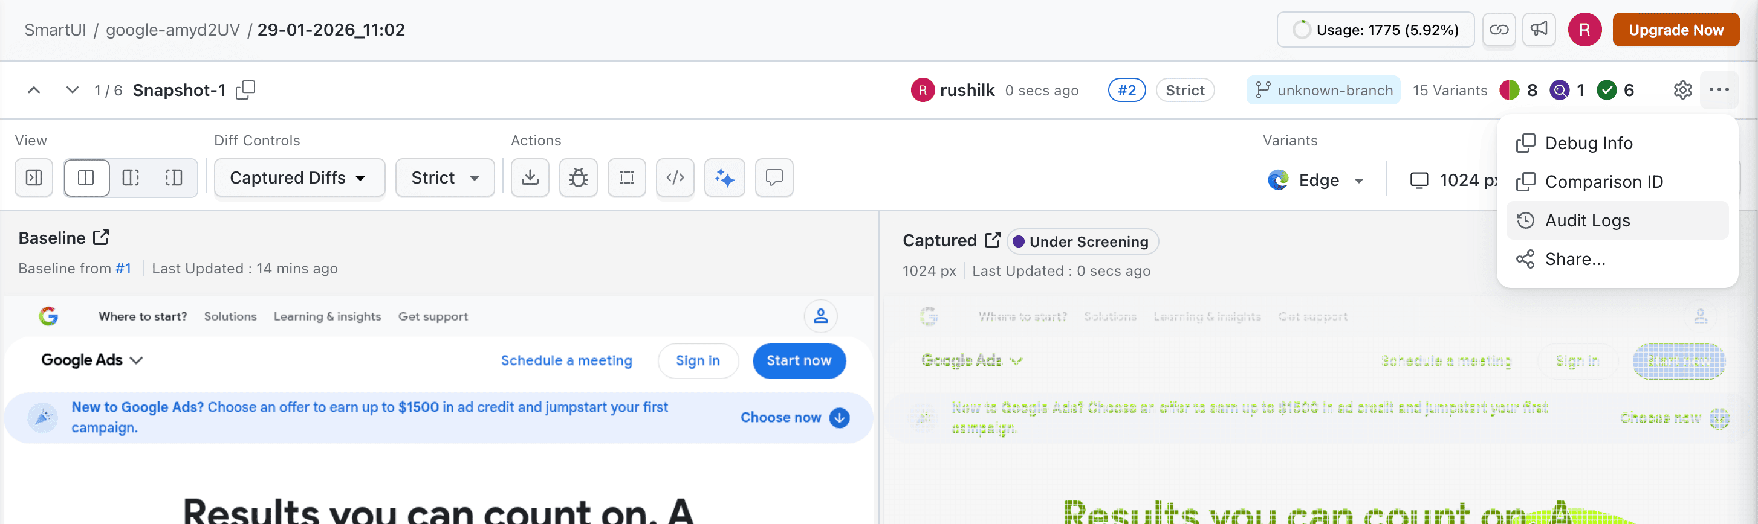The image size is (1758, 524).
Task: Select the region selection box icon
Action: point(626,178)
